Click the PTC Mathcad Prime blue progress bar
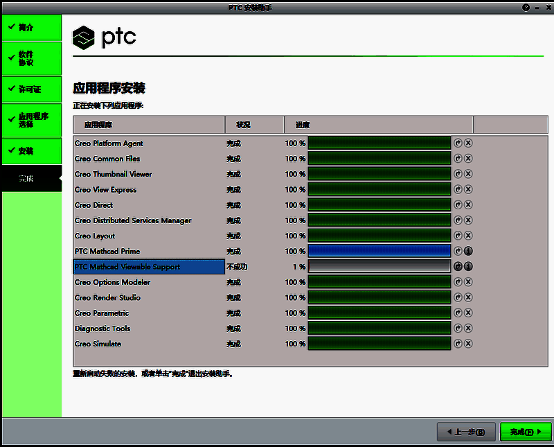 (379, 251)
